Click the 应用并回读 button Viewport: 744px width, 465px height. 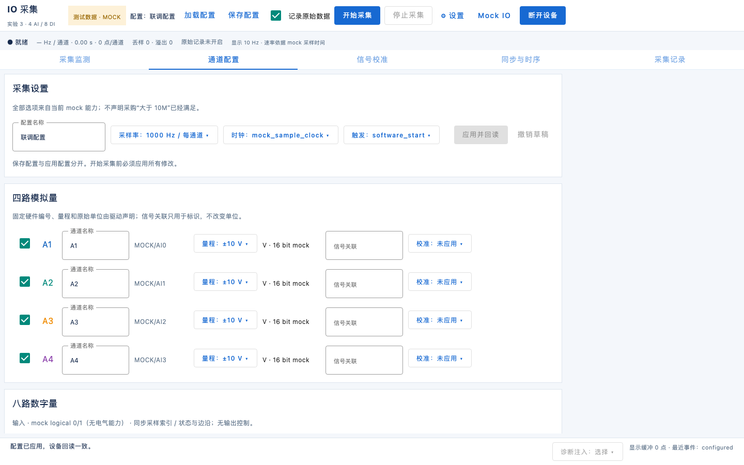(481, 135)
